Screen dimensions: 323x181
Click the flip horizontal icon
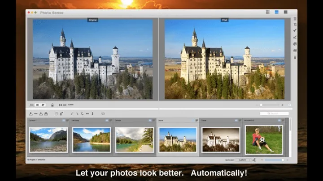pos(87,114)
